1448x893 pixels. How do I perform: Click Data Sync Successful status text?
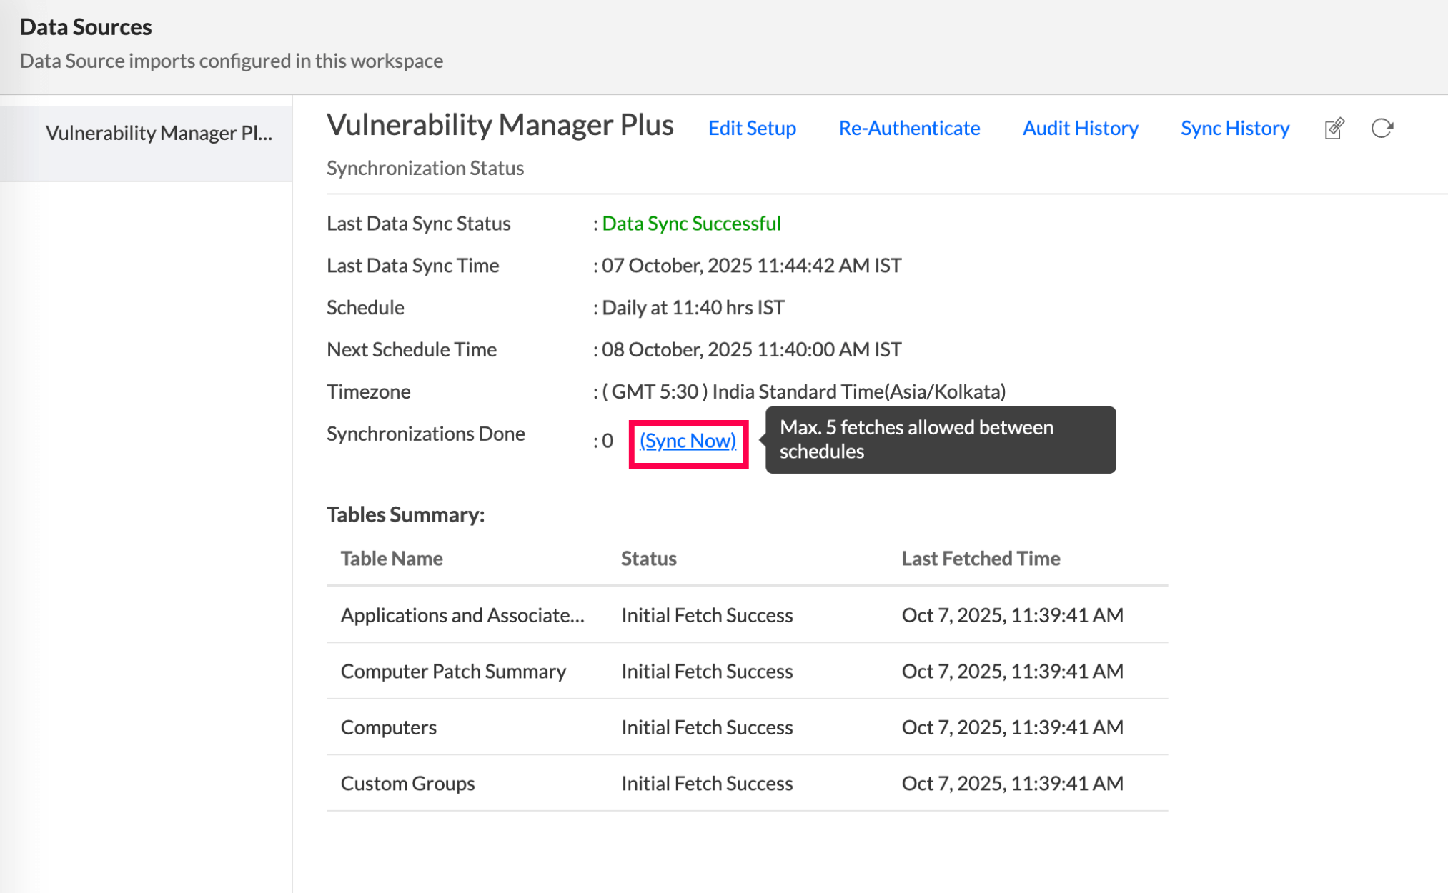coord(691,224)
